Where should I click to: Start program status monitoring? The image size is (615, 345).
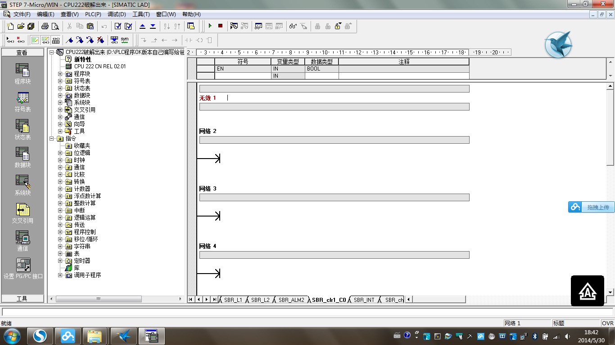click(234, 26)
